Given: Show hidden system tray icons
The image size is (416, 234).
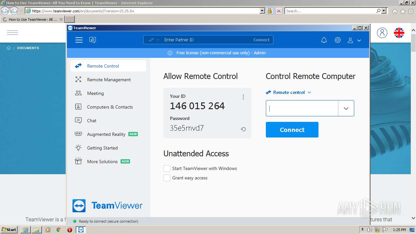Looking at the screenshot, I should coord(362,230).
